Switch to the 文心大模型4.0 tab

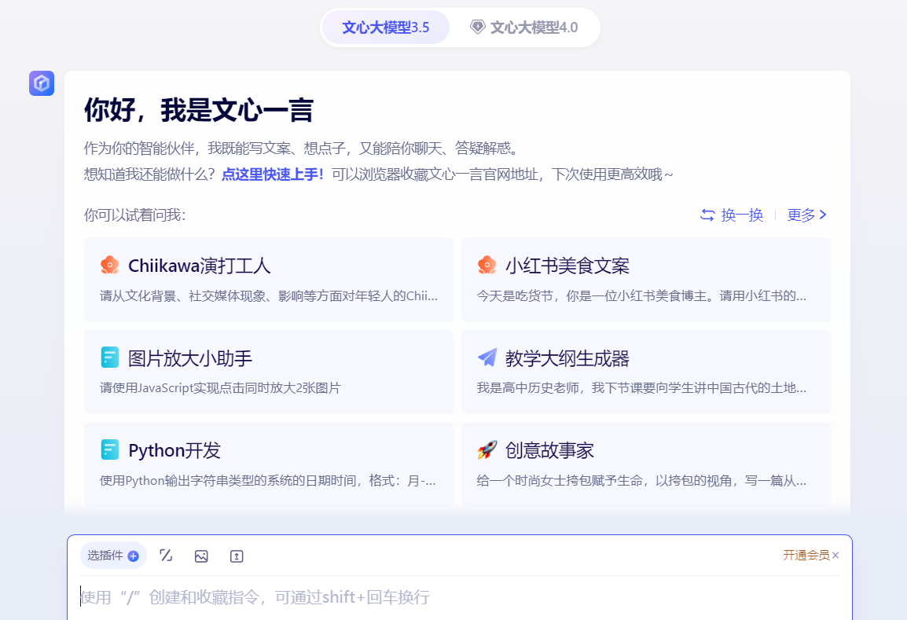click(524, 28)
